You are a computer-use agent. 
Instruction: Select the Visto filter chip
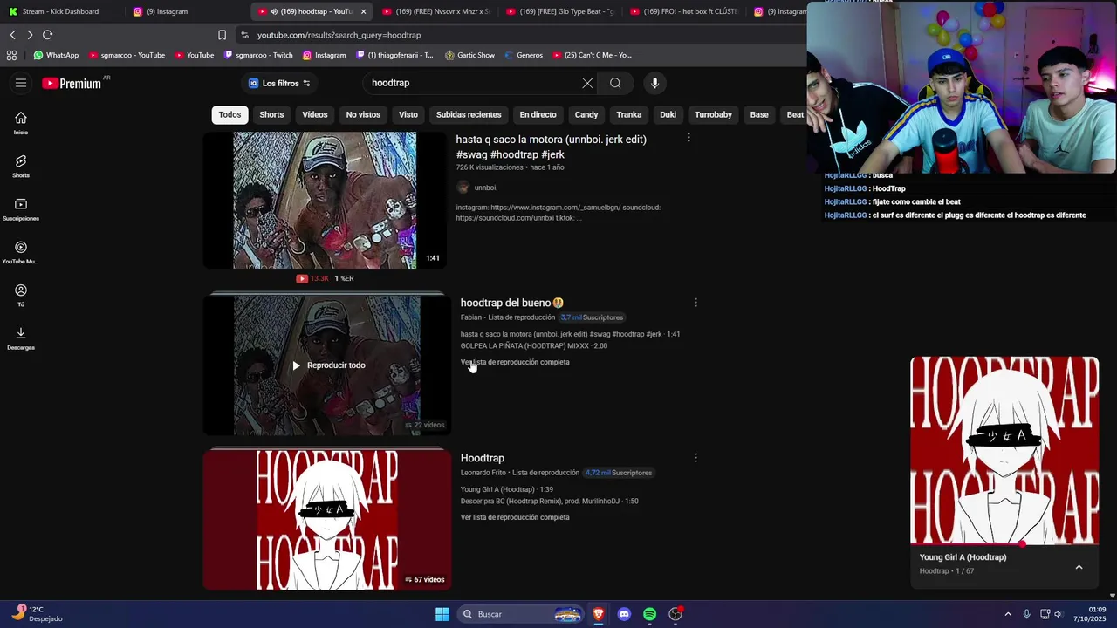click(x=408, y=114)
